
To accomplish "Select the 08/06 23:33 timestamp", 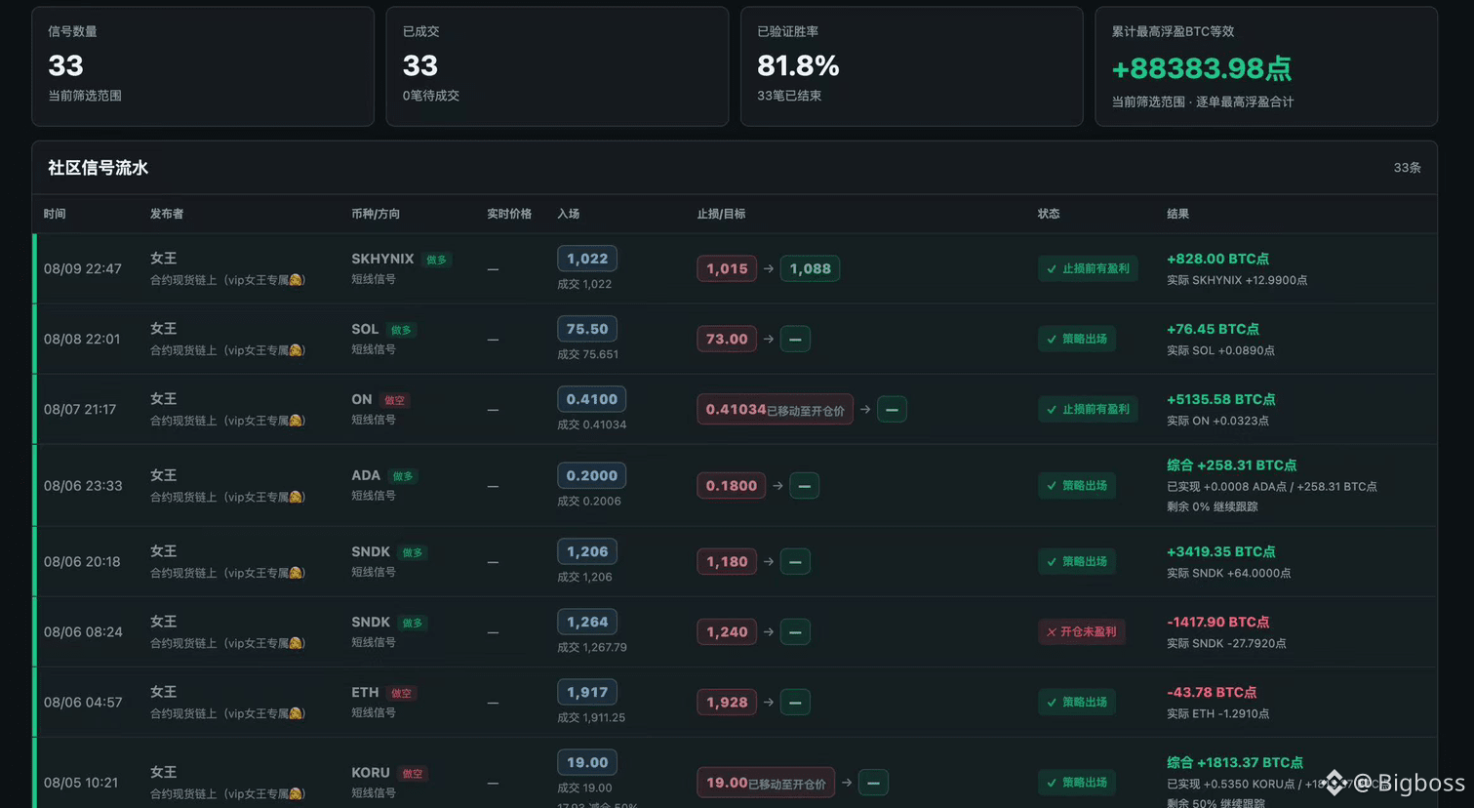I will tap(83, 485).
